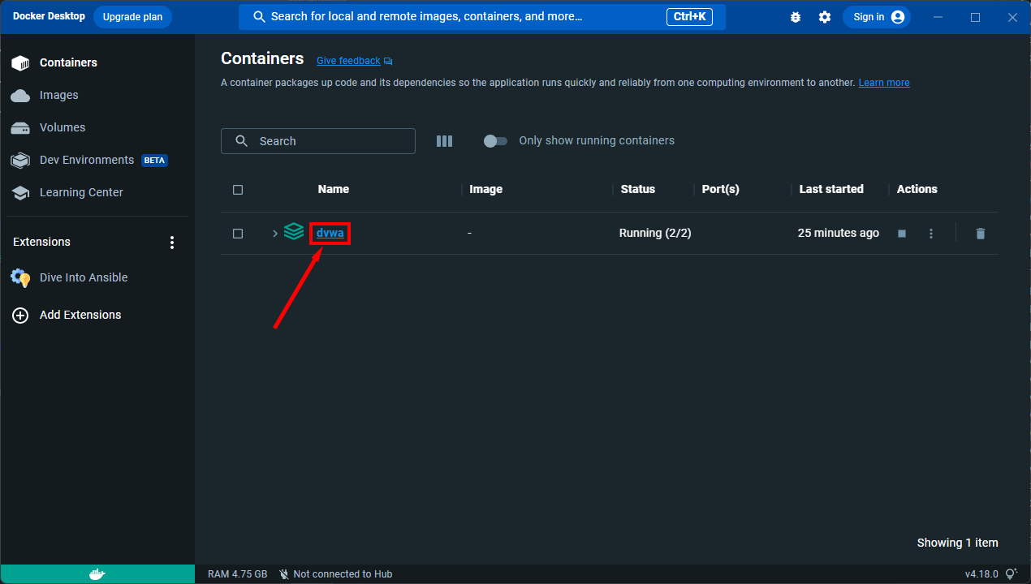Open Docker Desktop settings gear
Image resolution: width=1031 pixels, height=584 pixels.
point(825,16)
